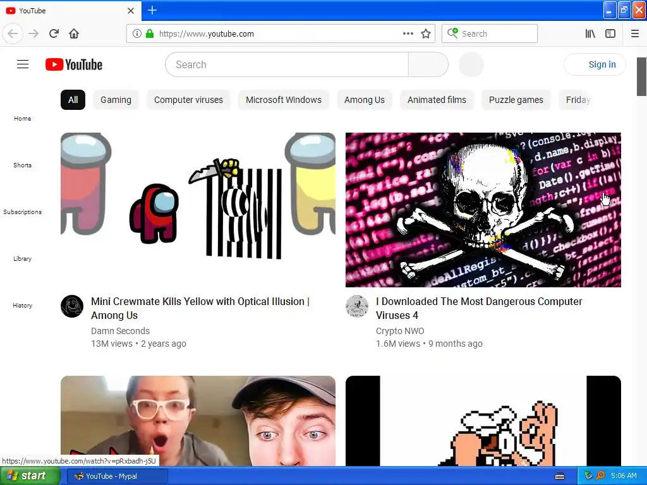
Task: Click the keyboard icon in the taskbar
Action: (x=560, y=476)
